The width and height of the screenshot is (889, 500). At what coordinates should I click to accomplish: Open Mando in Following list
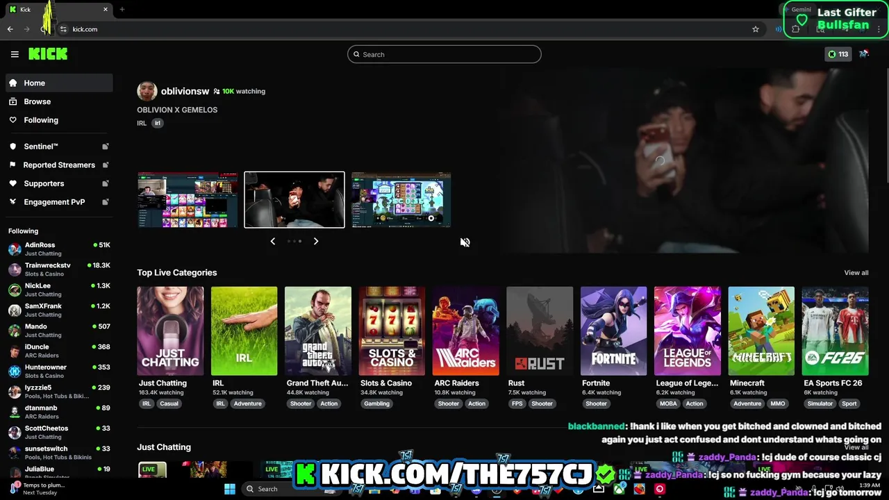[x=59, y=331]
